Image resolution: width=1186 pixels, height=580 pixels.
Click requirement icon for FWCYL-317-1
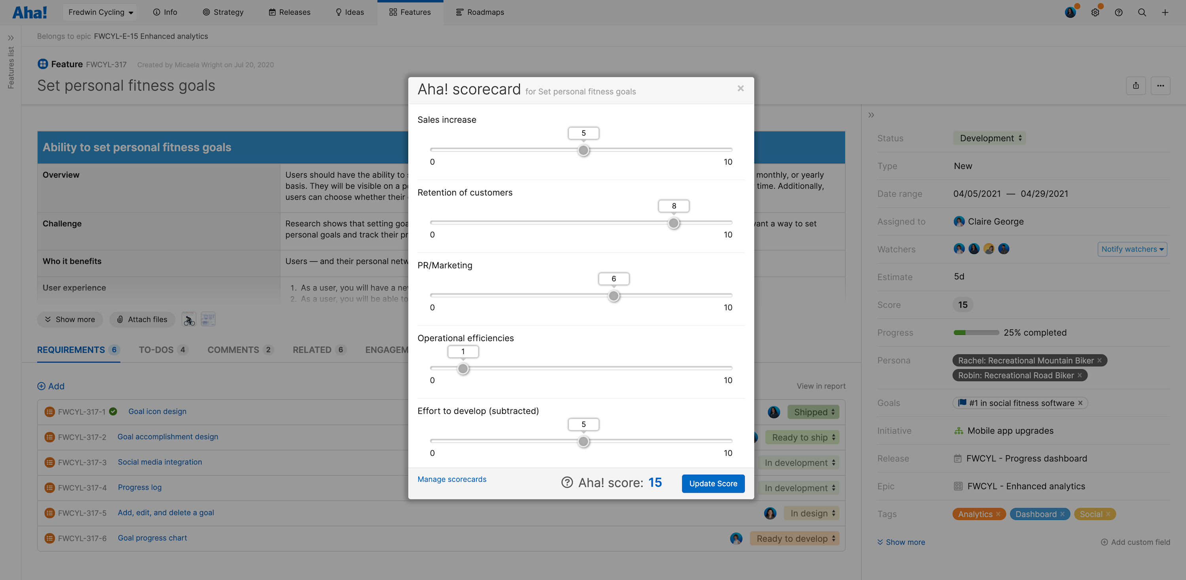50,412
